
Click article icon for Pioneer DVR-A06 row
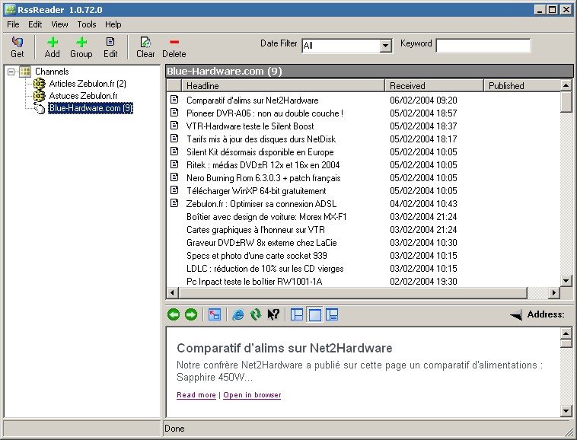pyautogui.click(x=174, y=112)
